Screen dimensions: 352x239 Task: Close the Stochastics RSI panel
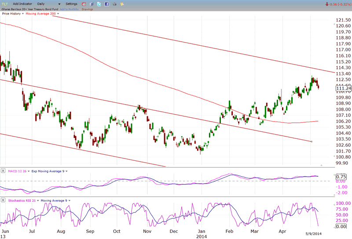[x=3, y=200]
